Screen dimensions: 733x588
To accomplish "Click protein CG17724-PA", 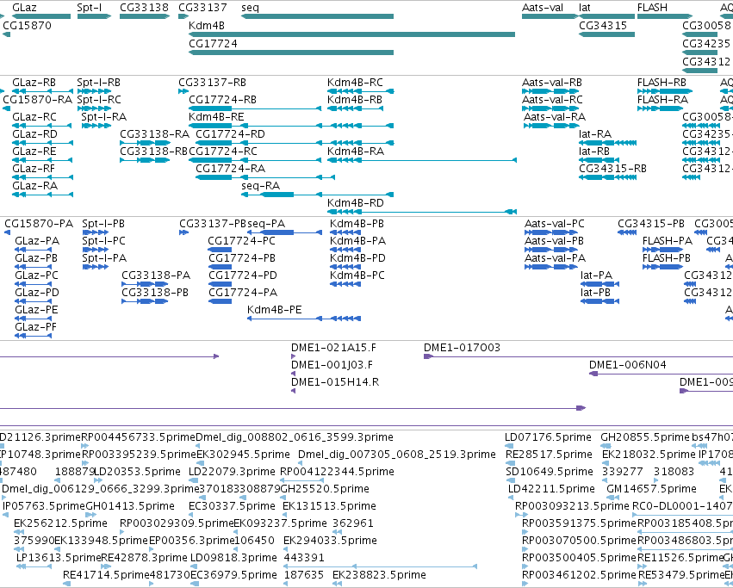I will [220, 301].
